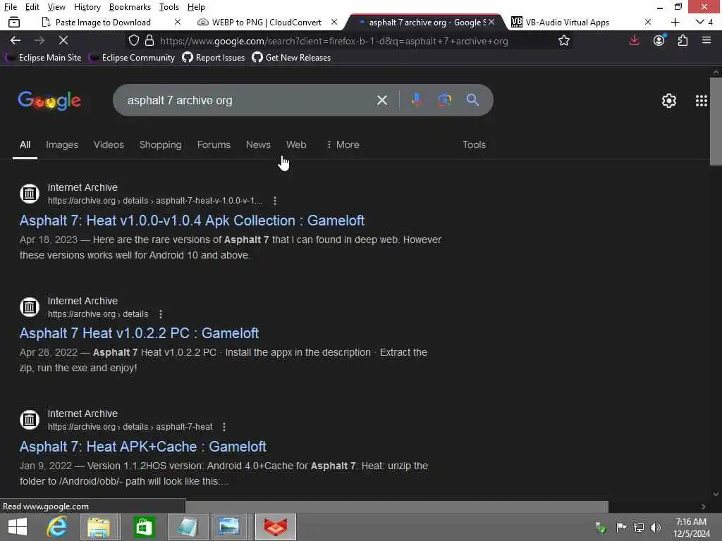Bookmark this page with the star icon
Viewport: 722px width, 541px height.
(563, 40)
